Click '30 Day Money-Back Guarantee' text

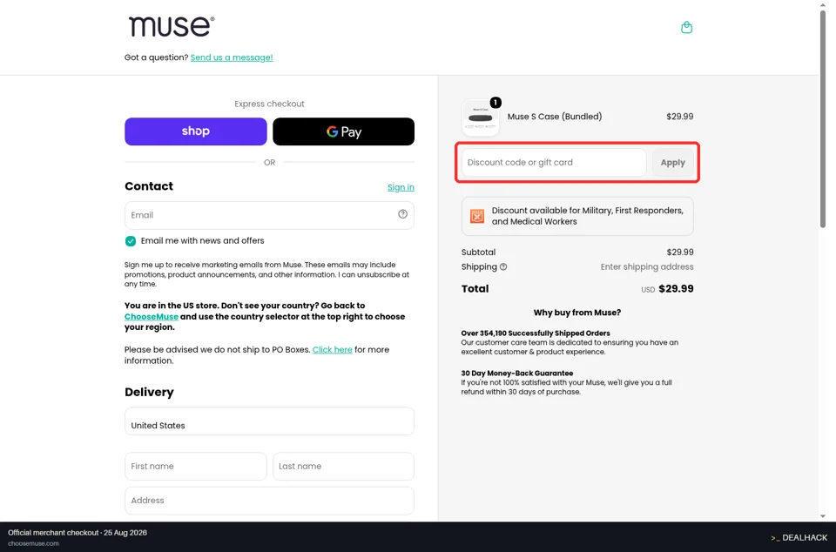point(517,374)
